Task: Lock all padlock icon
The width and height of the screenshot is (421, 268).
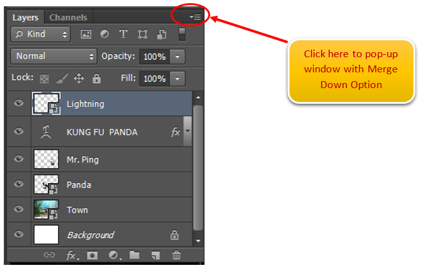Action: [96, 79]
